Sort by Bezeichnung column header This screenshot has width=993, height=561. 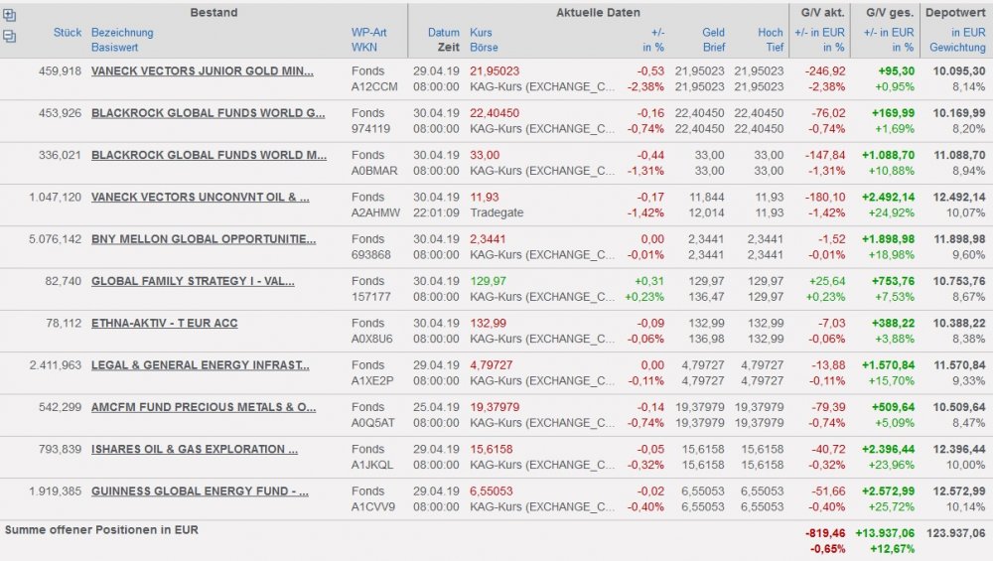click(x=122, y=33)
